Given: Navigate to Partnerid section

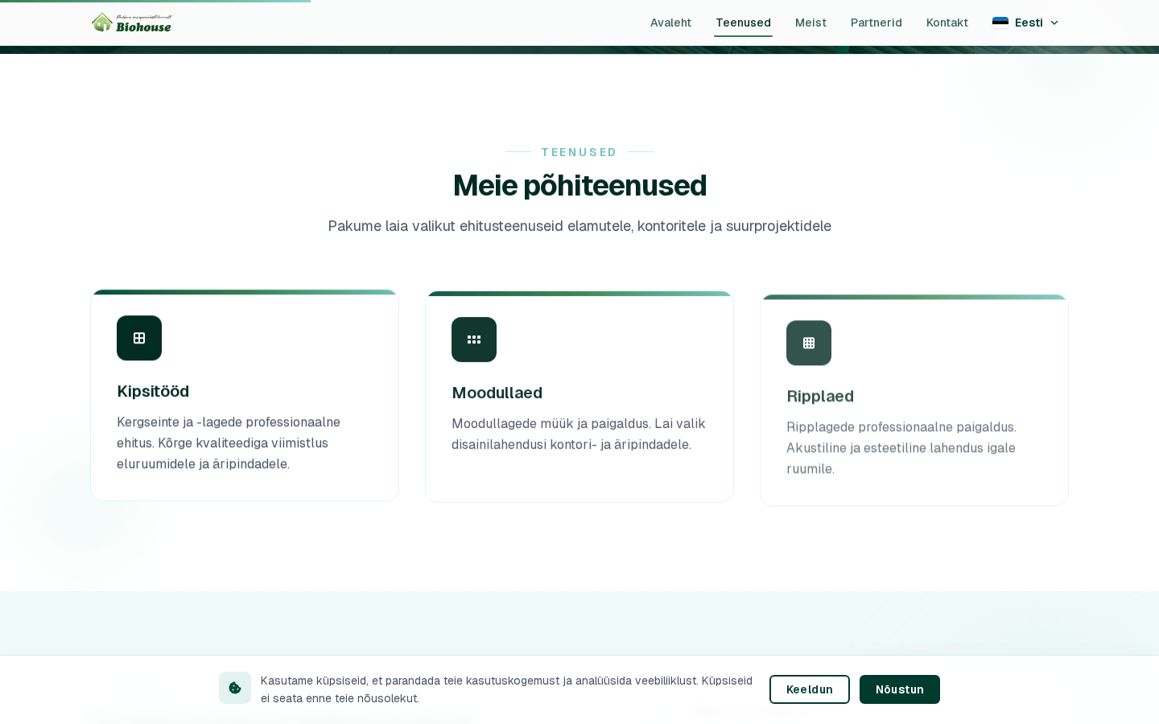Looking at the screenshot, I should [876, 23].
